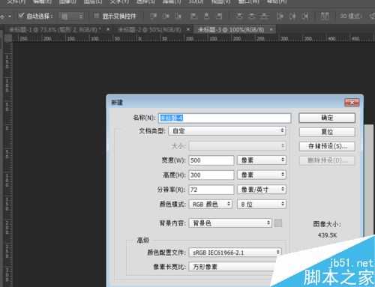Click the 分辨率 field showing 72
Screen dimensions: 375x287
click(x=211, y=190)
